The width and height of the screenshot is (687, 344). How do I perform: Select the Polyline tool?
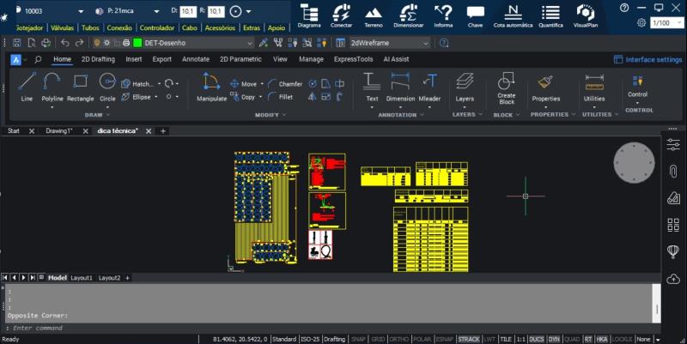(x=52, y=86)
